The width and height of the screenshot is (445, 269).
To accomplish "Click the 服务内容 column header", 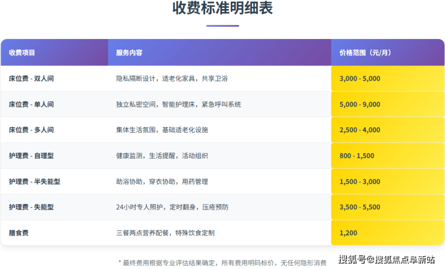I will [129, 53].
